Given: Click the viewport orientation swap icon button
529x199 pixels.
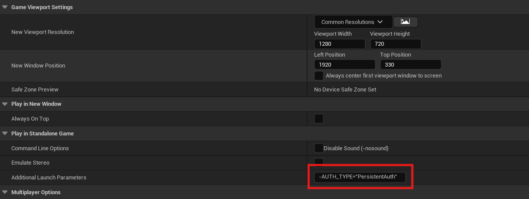Looking at the screenshot, I should [x=405, y=22].
